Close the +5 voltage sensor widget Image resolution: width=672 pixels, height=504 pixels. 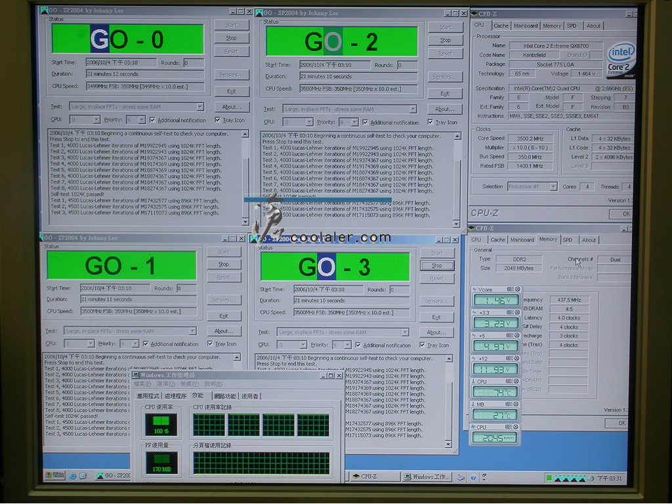(x=517, y=335)
